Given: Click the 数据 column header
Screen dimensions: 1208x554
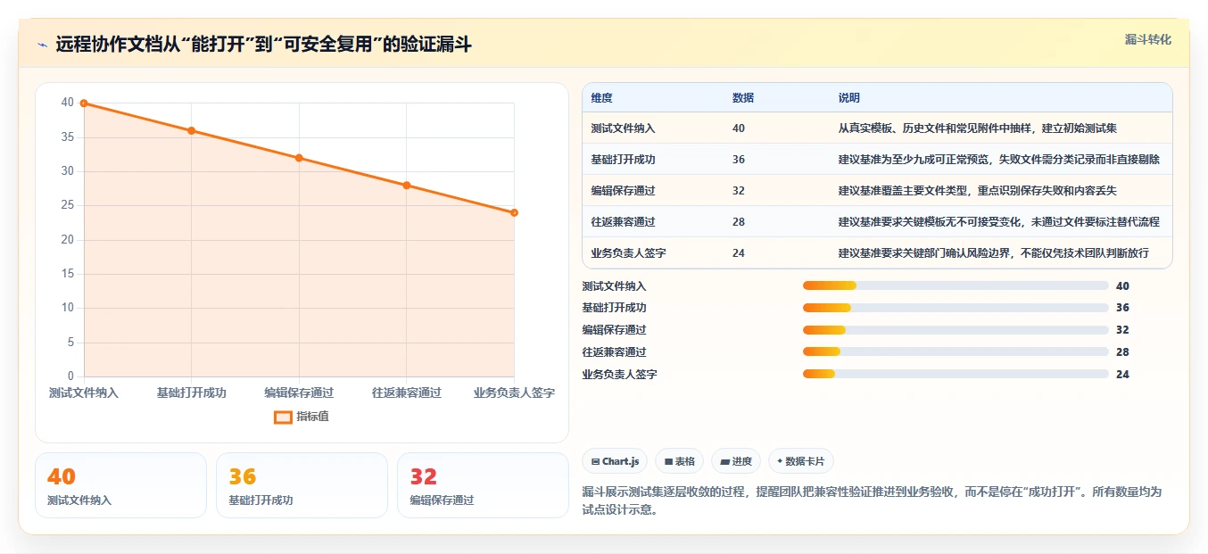Looking at the screenshot, I should (x=743, y=98).
